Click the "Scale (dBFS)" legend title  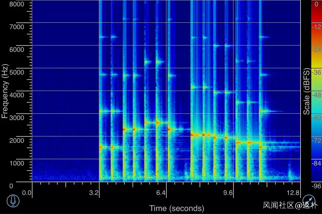pos(306,91)
